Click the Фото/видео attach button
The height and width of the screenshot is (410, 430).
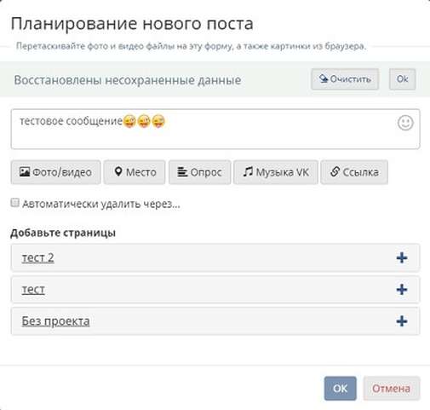pos(55,172)
